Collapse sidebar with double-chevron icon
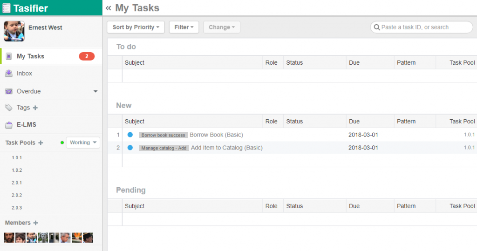The width and height of the screenshot is (477, 251). point(109,8)
